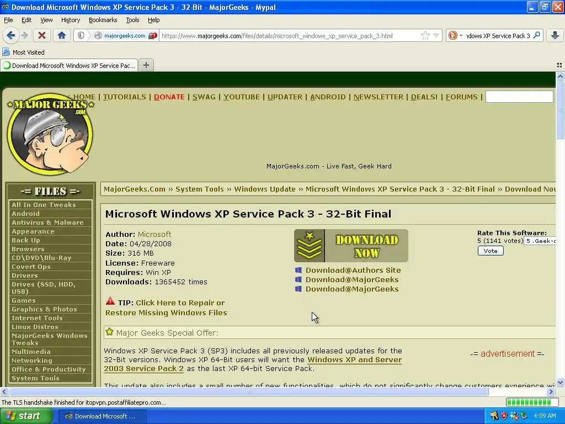Click the address bar URL field
Image resolution: width=565 pixels, height=424 pixels.
pos(288,36)
